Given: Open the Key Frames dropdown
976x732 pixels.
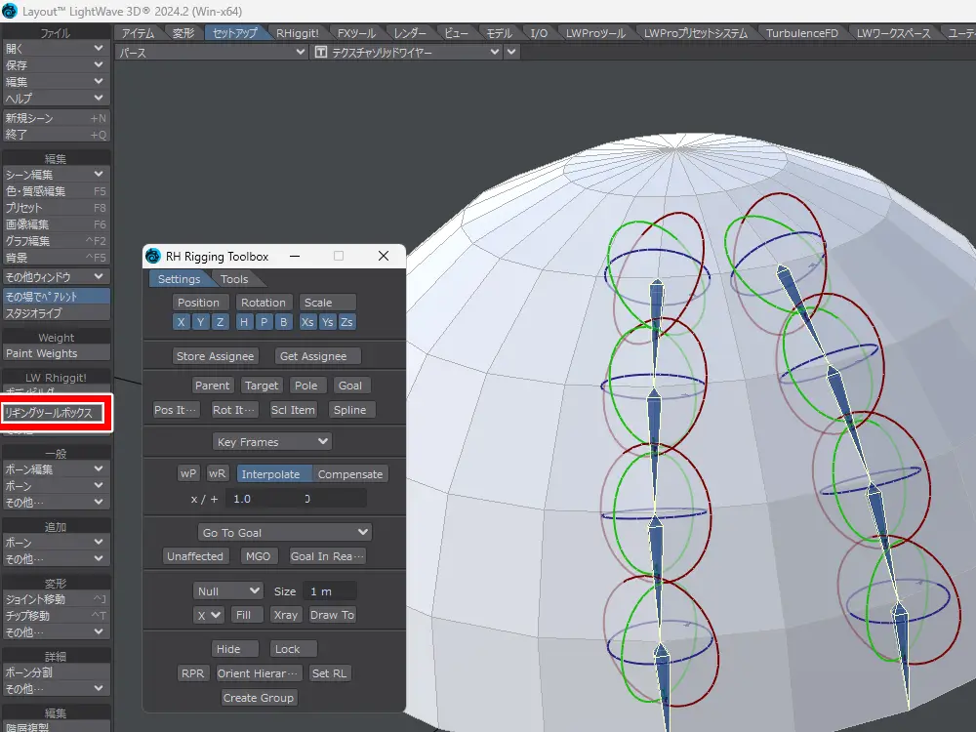Looking at the screenshot, I should click(x=272, y=442).
